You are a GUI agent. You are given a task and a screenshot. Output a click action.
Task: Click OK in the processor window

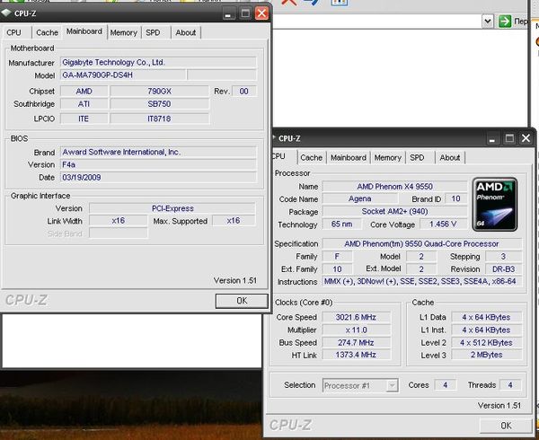506,426
